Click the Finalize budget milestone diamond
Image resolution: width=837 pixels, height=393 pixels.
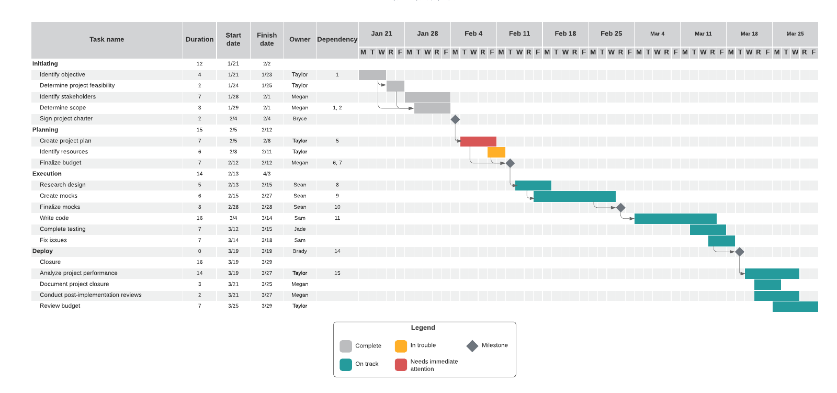click(x=511, y=163)
